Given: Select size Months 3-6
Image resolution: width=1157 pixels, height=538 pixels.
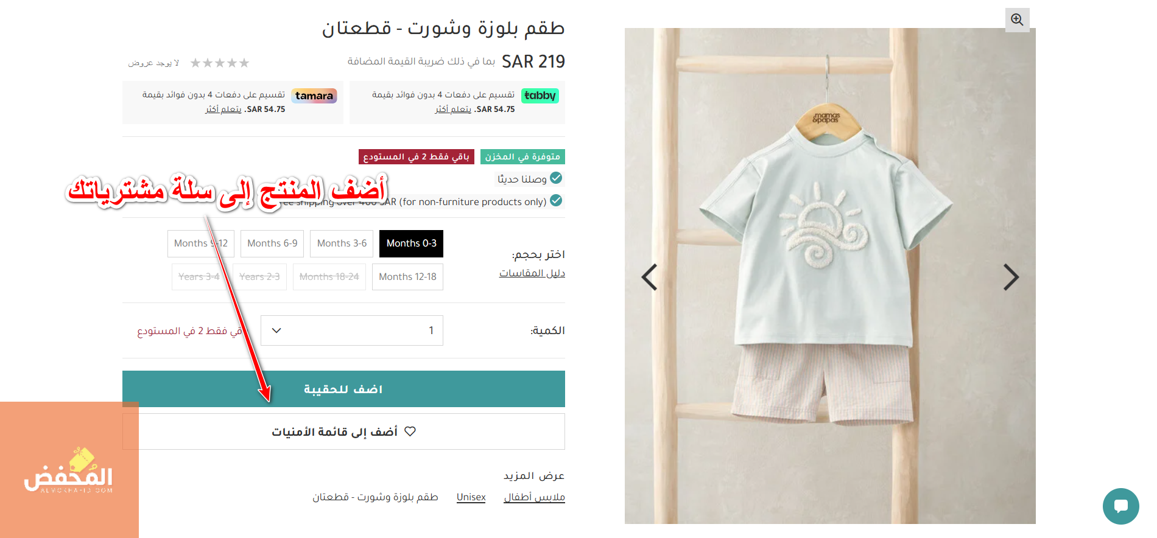Looking at the screenshot, I should pos(342,243).
